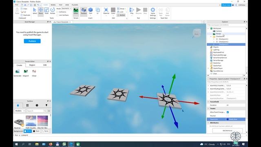This screenshot has height=147, width=261.
Task: Enable the Join Surfaces checkbox
Action: (x=58, y=15)
